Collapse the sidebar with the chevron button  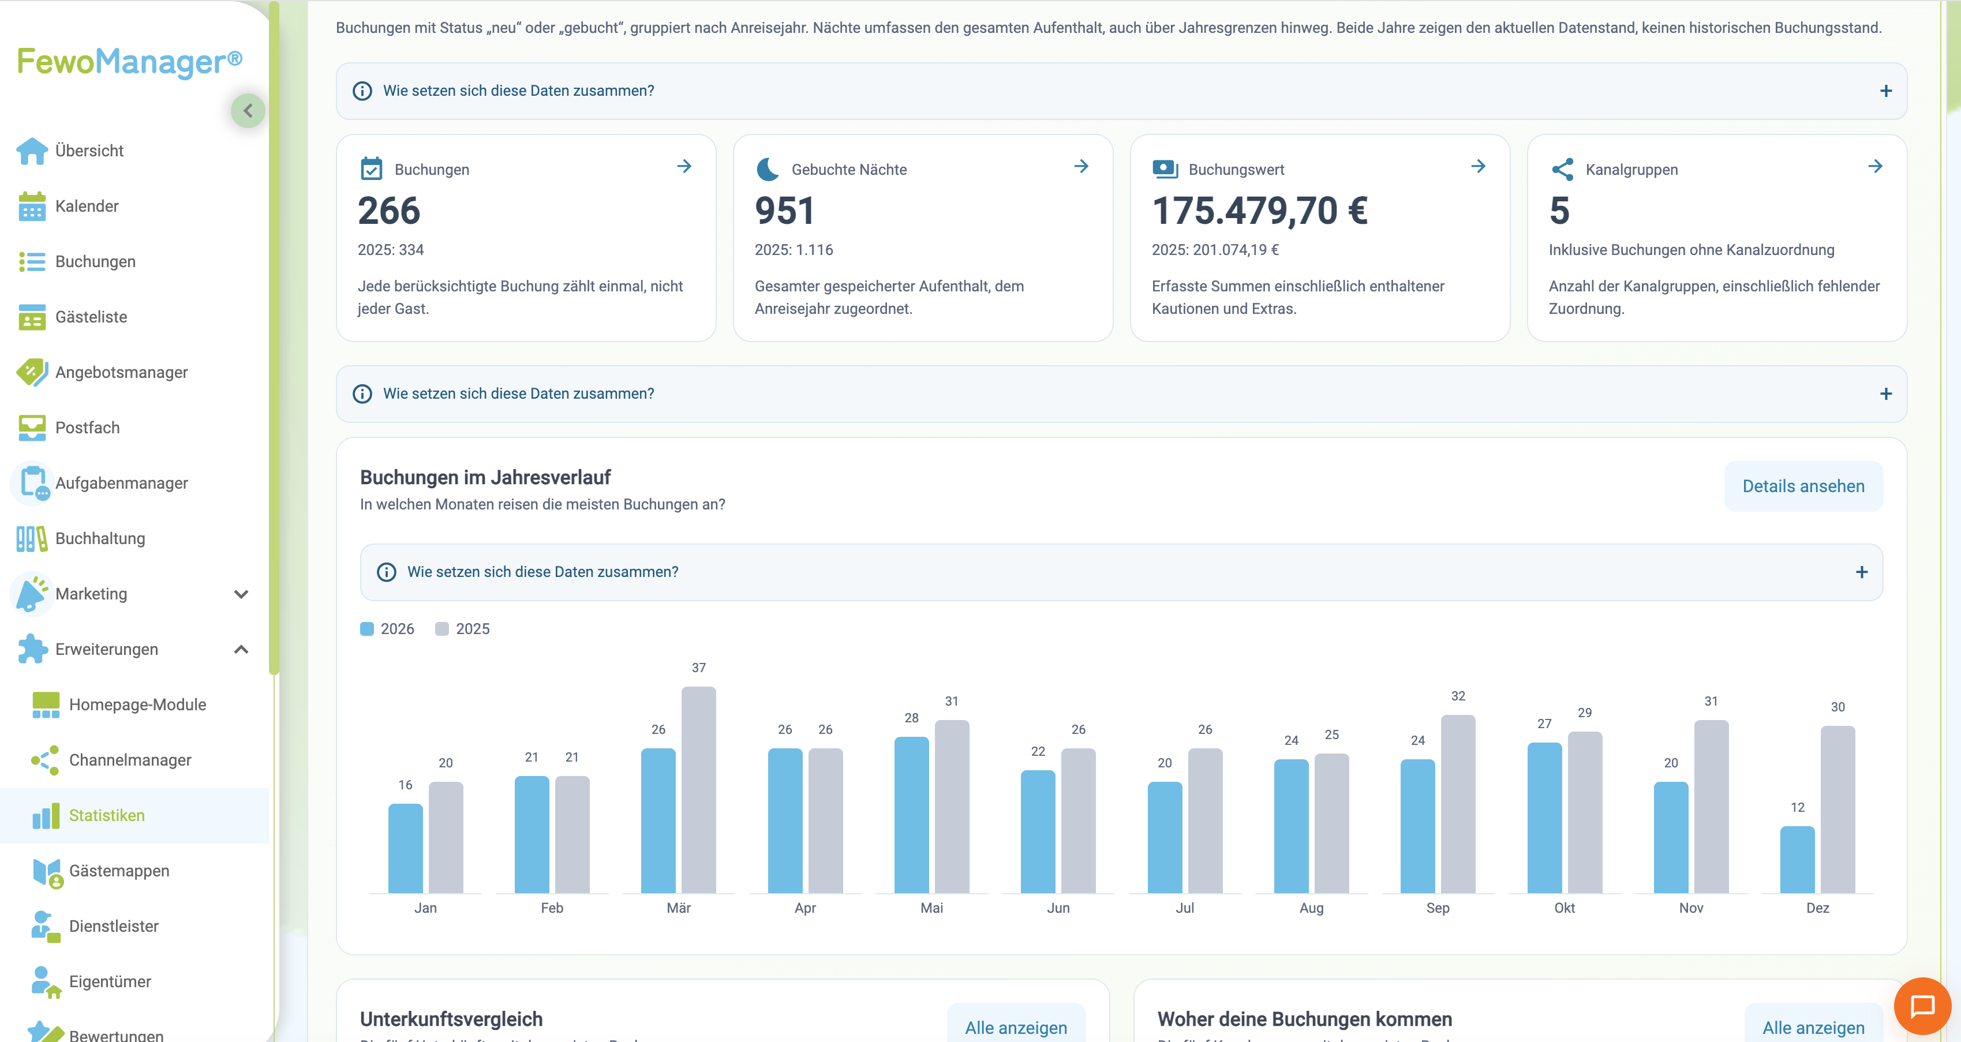tap(248, 111)
